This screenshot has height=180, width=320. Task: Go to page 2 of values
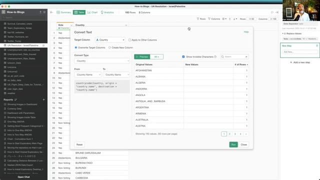click(229, 134)
